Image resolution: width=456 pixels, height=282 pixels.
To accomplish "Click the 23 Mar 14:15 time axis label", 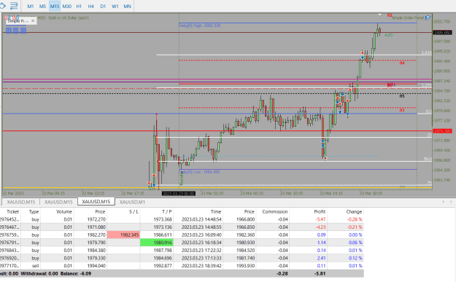I will point(331,193).
